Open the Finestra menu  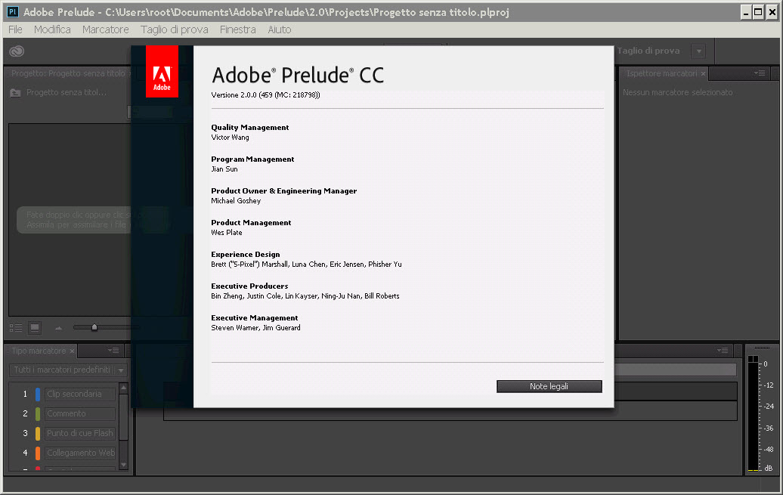click(237, 29)
